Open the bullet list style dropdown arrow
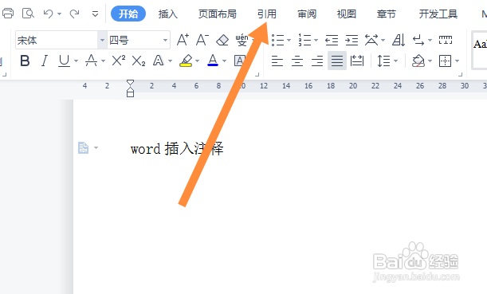This screenshot has width=487, height=294. (x=289, y=41)
